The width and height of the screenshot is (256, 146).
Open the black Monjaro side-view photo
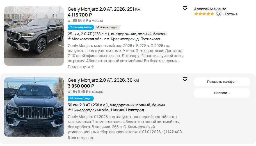[34, 36]
